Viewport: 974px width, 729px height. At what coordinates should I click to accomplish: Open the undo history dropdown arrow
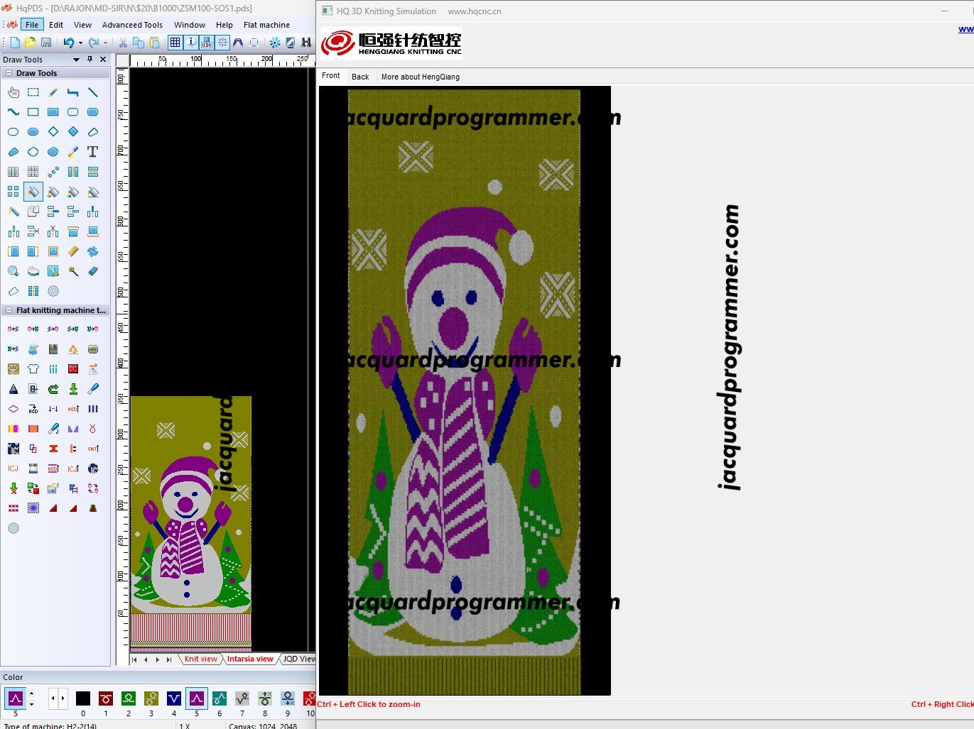80,43
